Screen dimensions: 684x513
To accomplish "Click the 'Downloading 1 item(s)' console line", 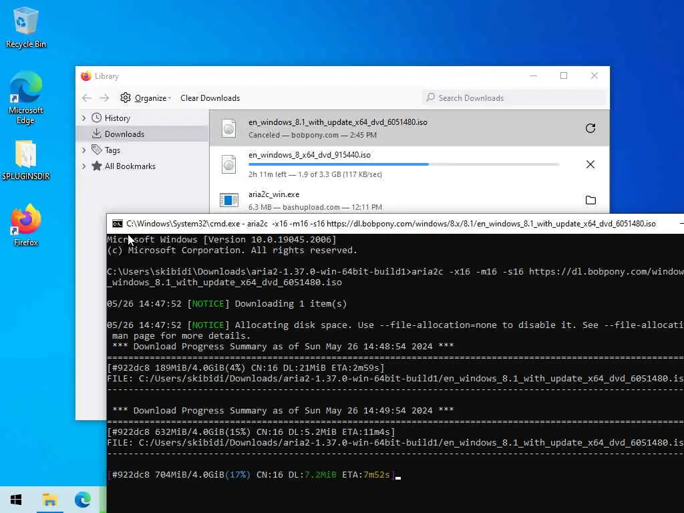I will 227,304.
